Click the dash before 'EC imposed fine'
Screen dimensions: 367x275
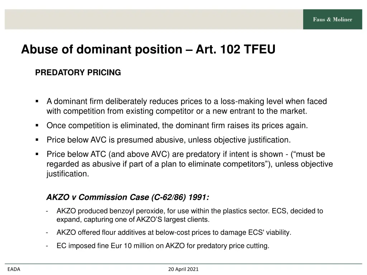coord(47,246)
